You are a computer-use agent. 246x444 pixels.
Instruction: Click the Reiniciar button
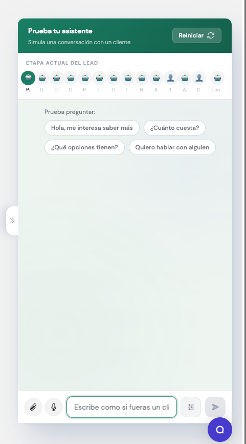point(196,35)
